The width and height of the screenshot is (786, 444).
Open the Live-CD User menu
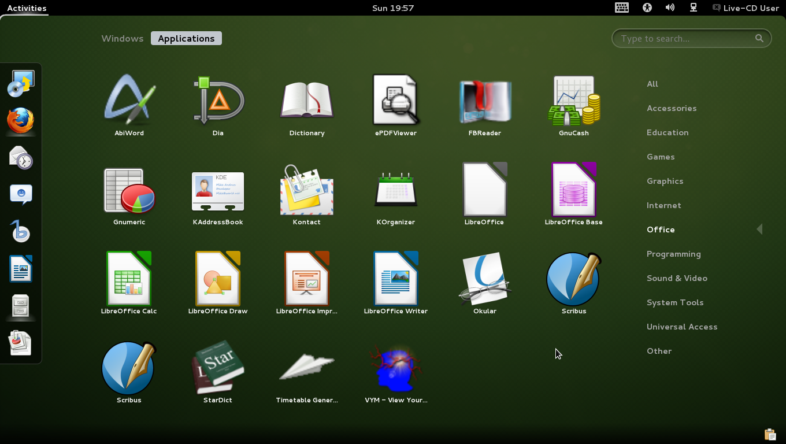(x=746, y=8)
